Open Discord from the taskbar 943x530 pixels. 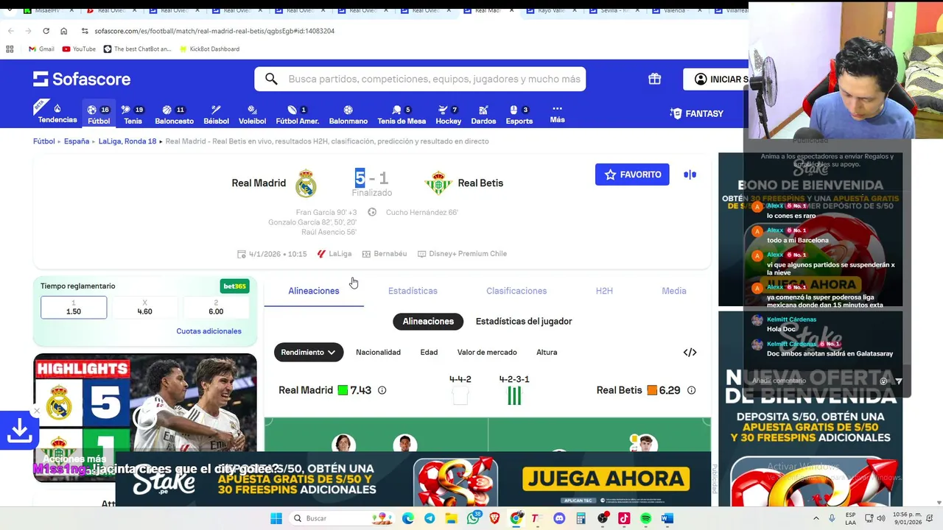559,518
